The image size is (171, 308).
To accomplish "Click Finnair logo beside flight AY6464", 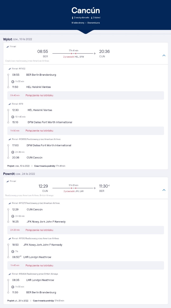I will click(9, 274).
